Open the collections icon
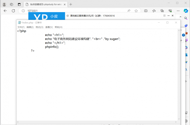 [x=162, y=11]
